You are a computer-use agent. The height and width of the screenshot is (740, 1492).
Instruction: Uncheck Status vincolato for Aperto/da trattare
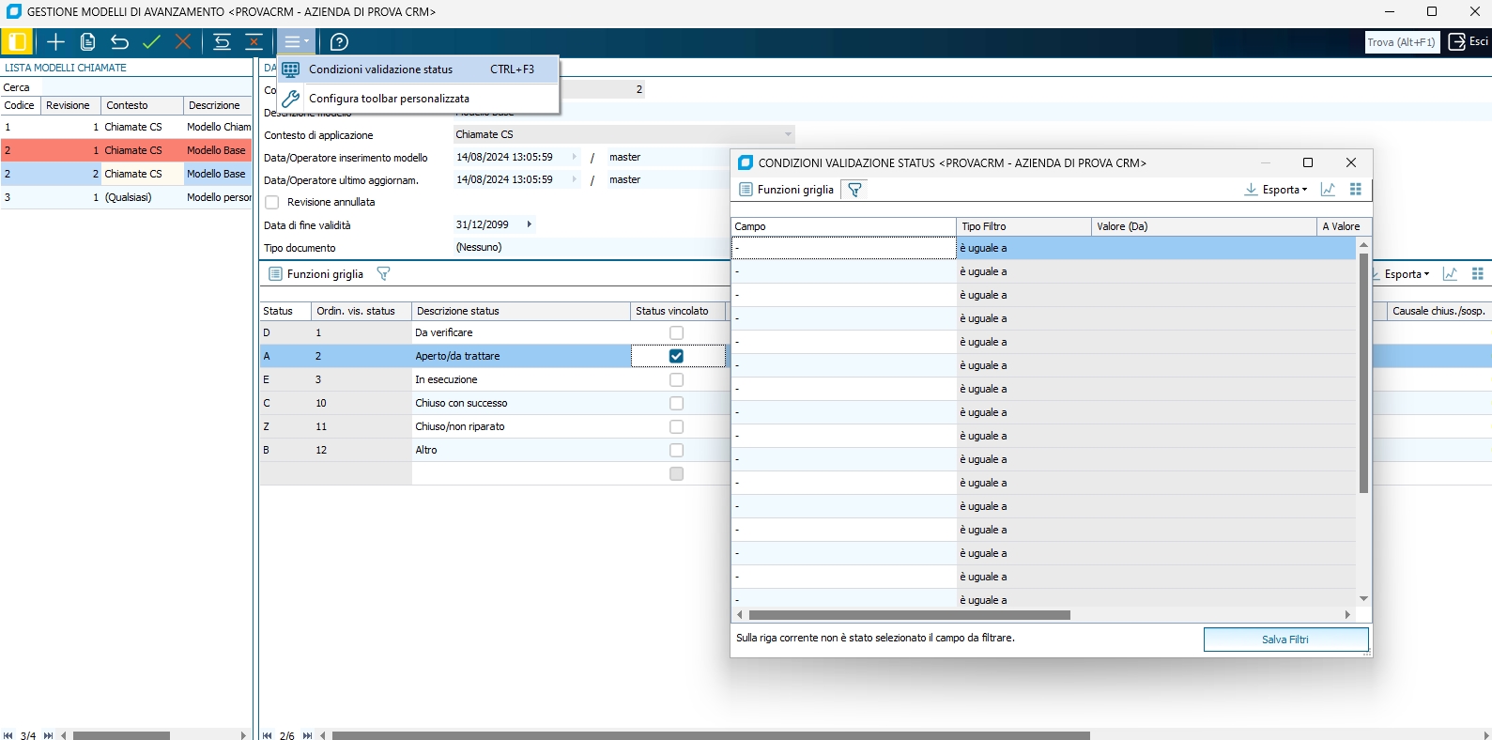coord(676,356)
